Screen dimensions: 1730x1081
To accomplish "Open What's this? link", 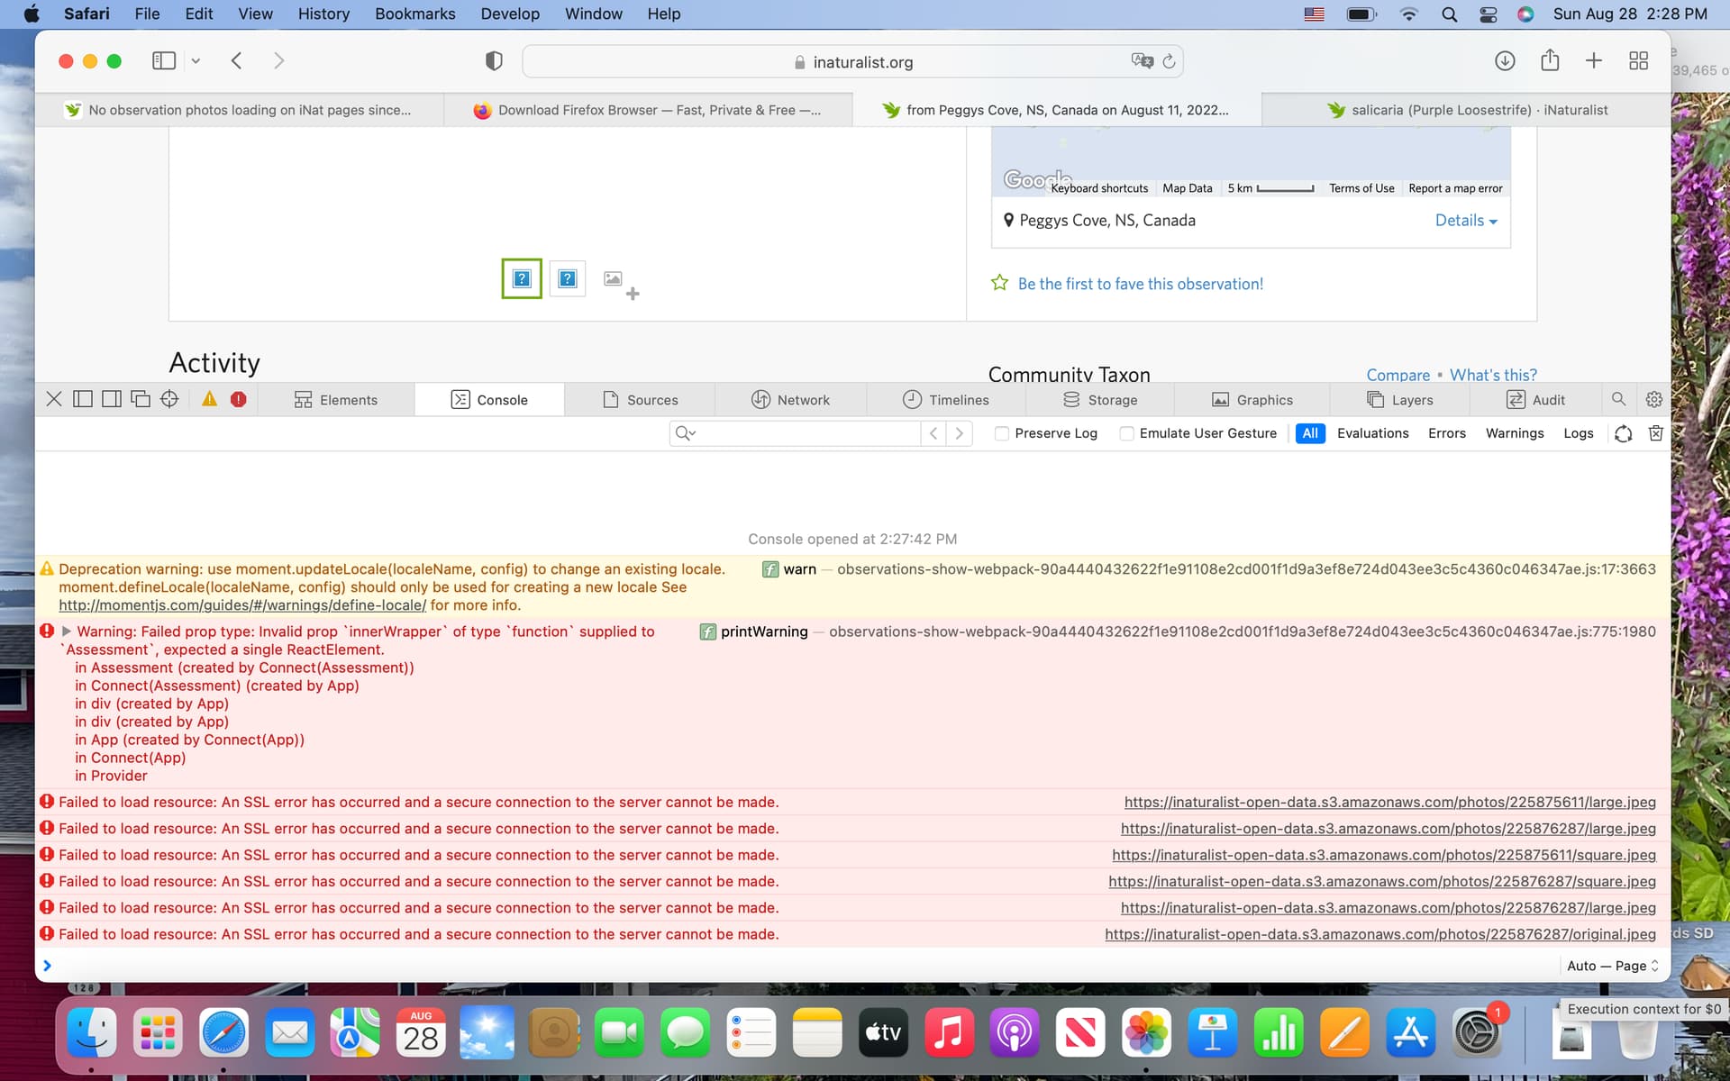I will (x=1493, y=375).
